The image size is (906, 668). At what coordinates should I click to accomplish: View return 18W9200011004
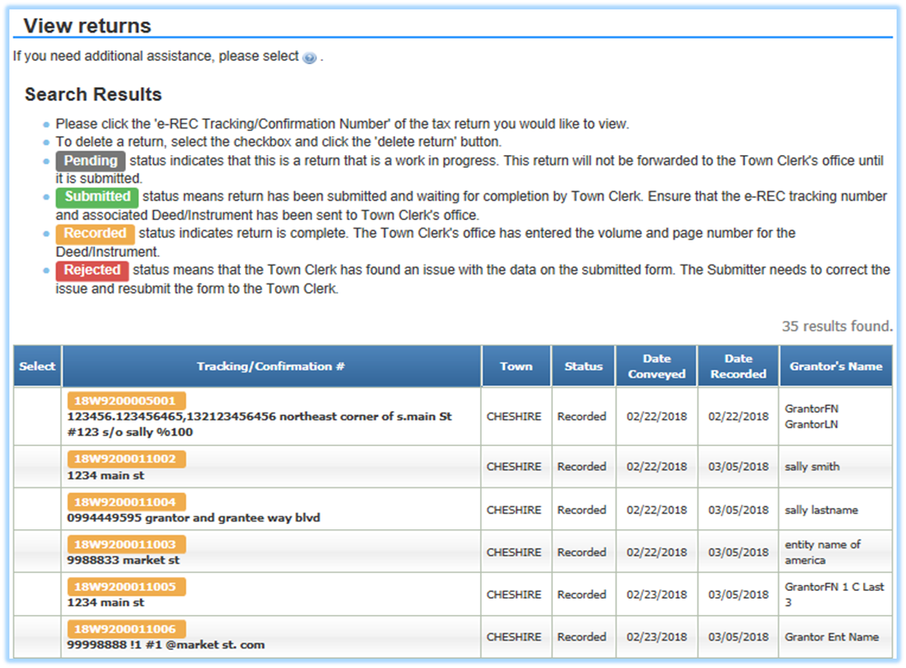[126, 502]
